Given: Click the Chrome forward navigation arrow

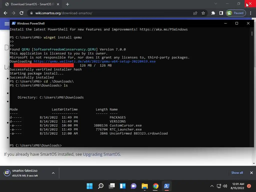Looking at the screenshot, I should (13, 13).
